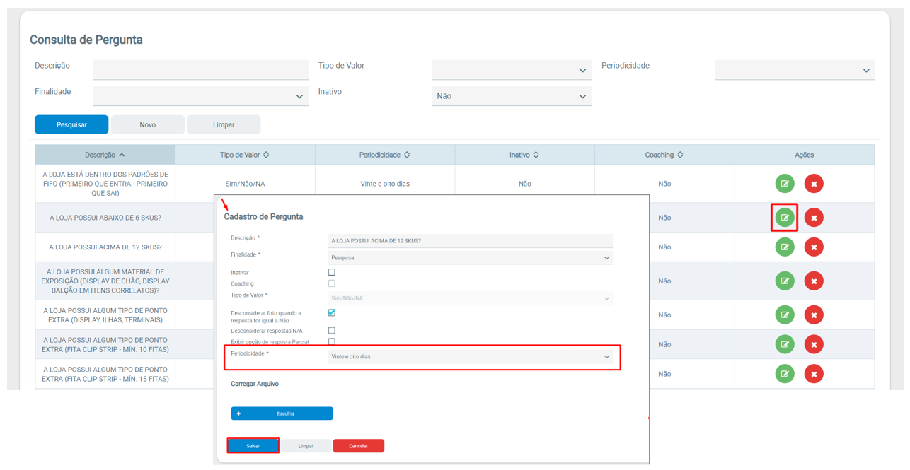Edit the FIFO question row with the green icon
The image size is (910, 470).
click(784, 184)
